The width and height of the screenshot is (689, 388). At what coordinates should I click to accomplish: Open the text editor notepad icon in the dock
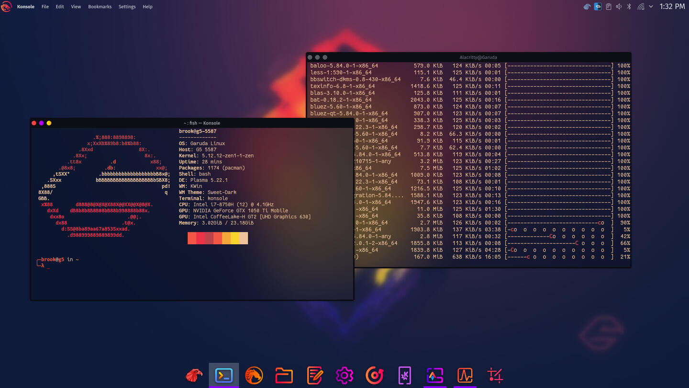coord(314,375)
